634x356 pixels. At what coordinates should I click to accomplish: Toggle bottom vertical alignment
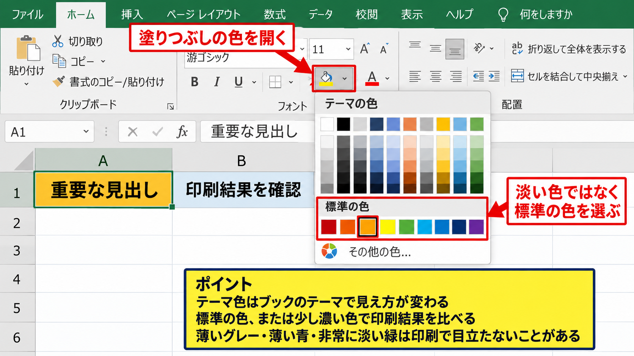click(455, 49)
